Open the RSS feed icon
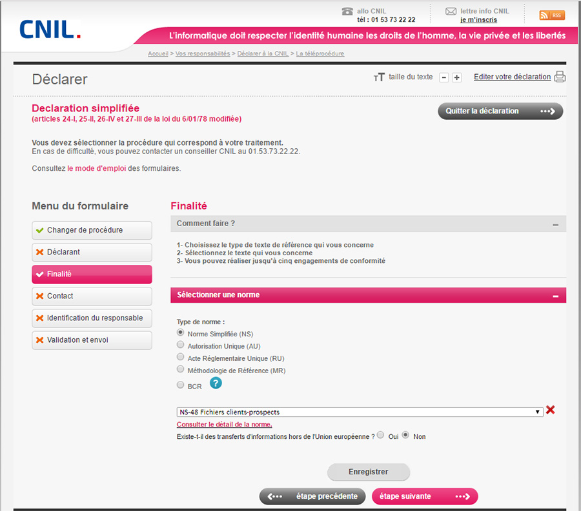The image size is (581, 511). pyautogui.click(x=552, y=15)
